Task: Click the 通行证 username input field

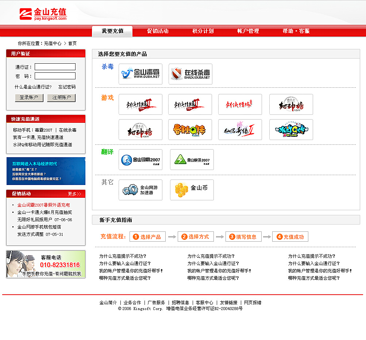Action: pos(55,67)
